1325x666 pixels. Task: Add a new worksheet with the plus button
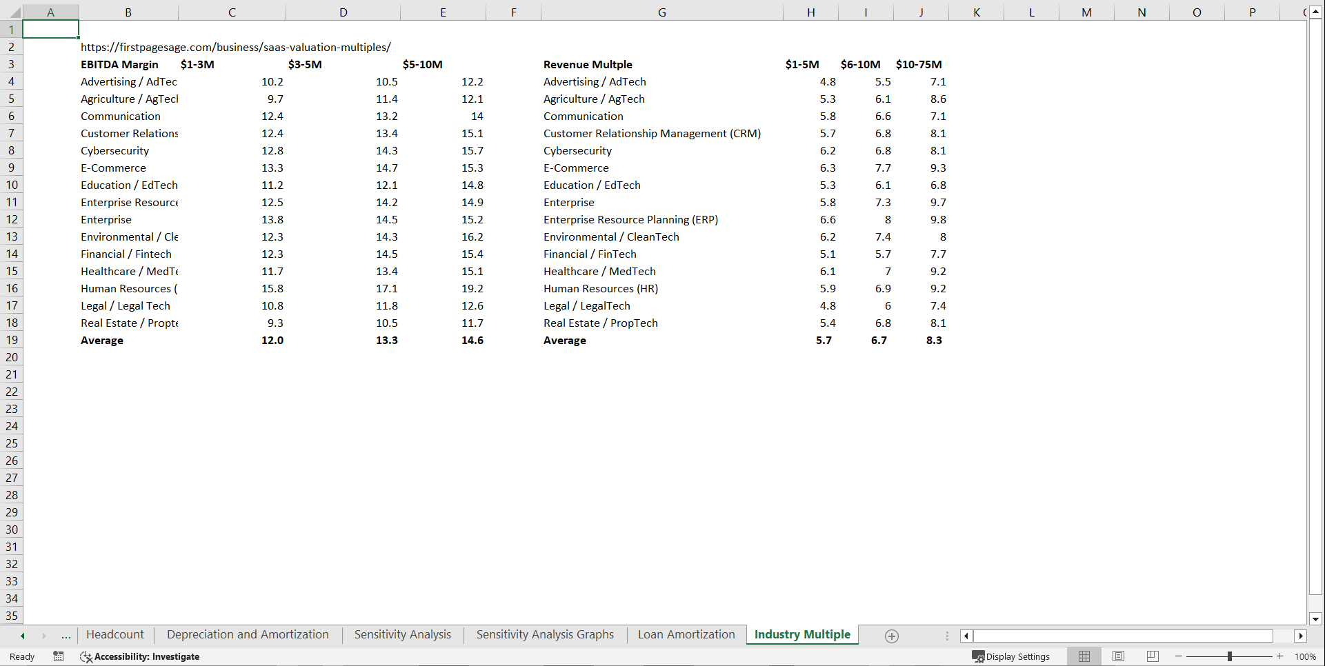pos(891,635)
